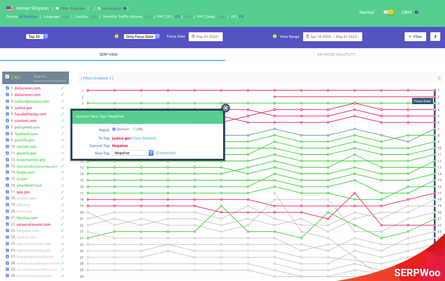Viewport: 445px width, 281px height.
Task: Click the help icon after no locality
Action: [x=125, y=8]
